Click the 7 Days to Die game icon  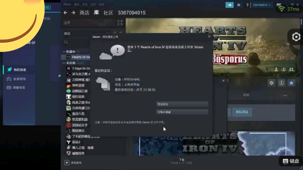(x=69, y=68)
